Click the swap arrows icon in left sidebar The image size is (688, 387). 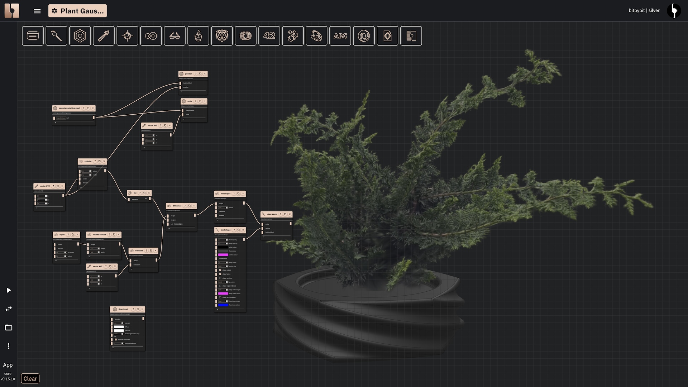(x=9, y=309)
